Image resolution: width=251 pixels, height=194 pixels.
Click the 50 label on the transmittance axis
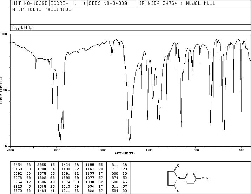(6, 90)
